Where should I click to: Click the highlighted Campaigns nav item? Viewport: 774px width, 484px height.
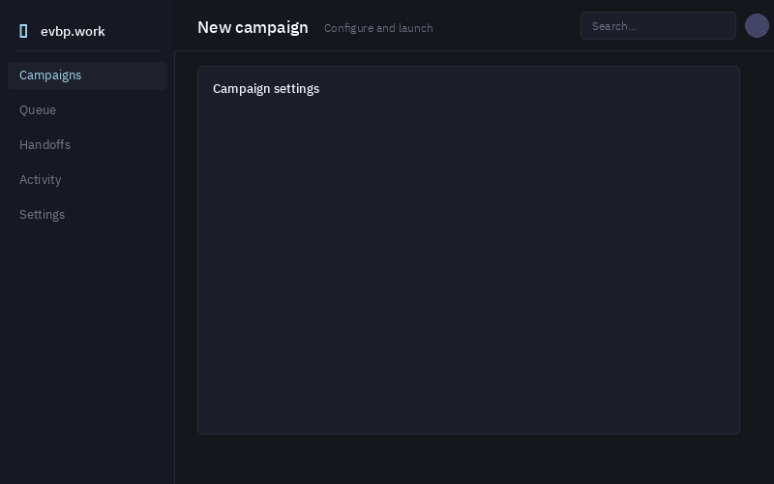click(87, 76)
